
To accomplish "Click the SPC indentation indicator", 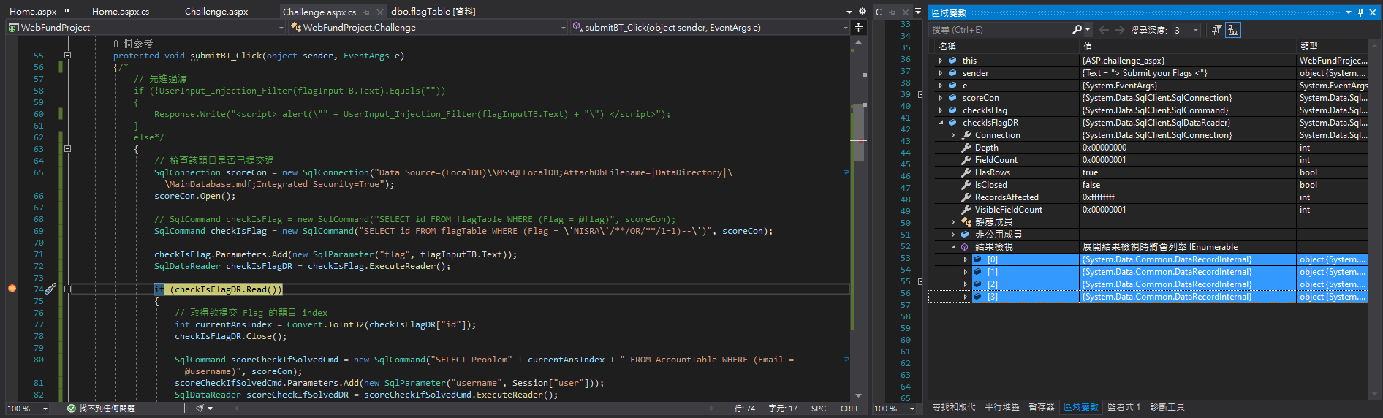I will coord(819,408).
